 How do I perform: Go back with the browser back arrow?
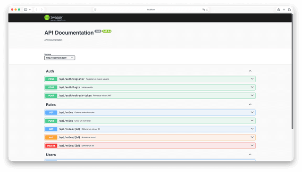click(36, 9)
